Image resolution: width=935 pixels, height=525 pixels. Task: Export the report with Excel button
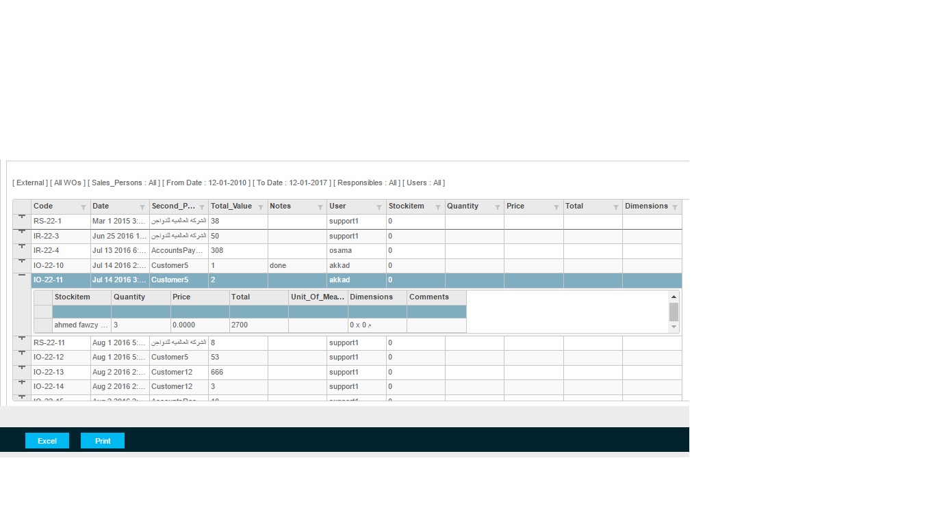point(47,441)
